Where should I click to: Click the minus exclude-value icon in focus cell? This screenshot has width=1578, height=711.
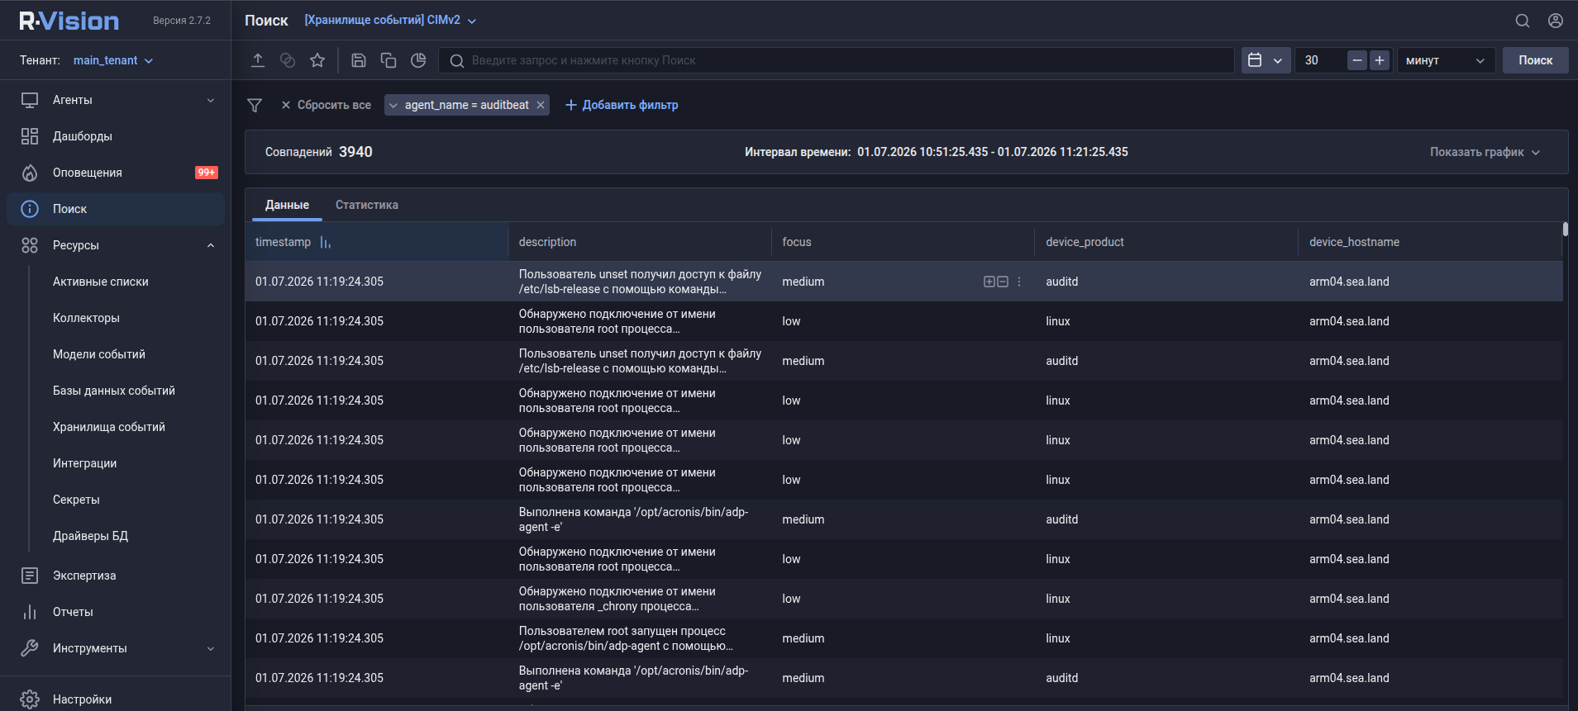click(1003, 282)
